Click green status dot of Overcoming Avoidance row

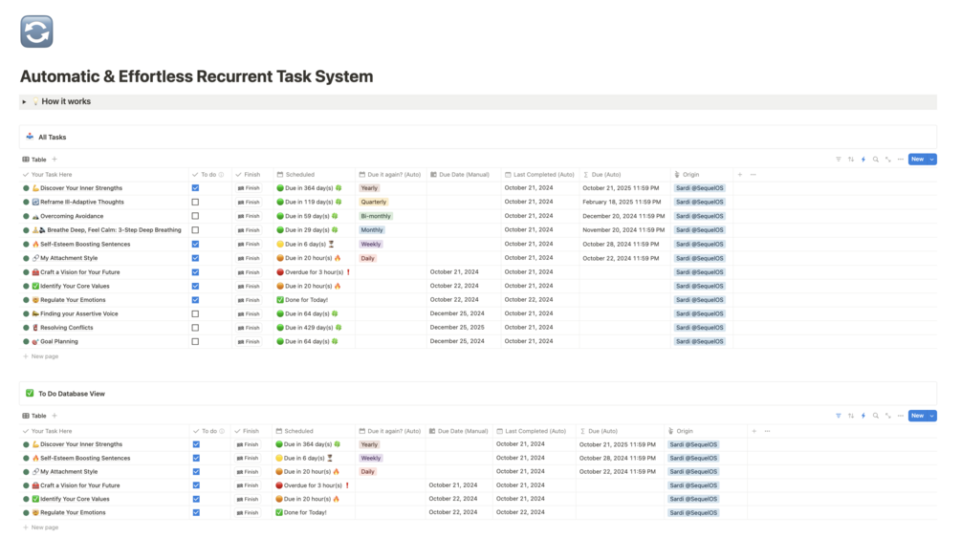pyautogui.click(x=26, y=216)
